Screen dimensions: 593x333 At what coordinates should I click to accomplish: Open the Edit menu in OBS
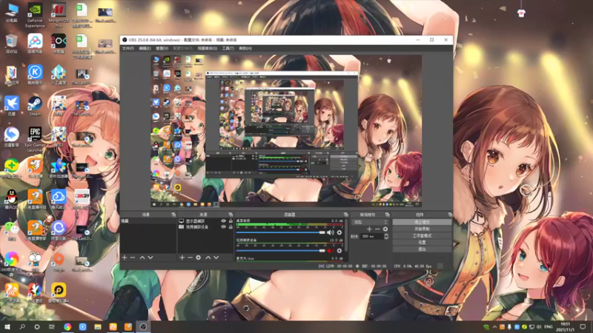(145, 48)
